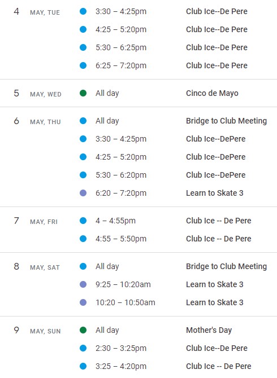
Task: Click the green dot beside Cinco de Mayo
Action: 83,93
